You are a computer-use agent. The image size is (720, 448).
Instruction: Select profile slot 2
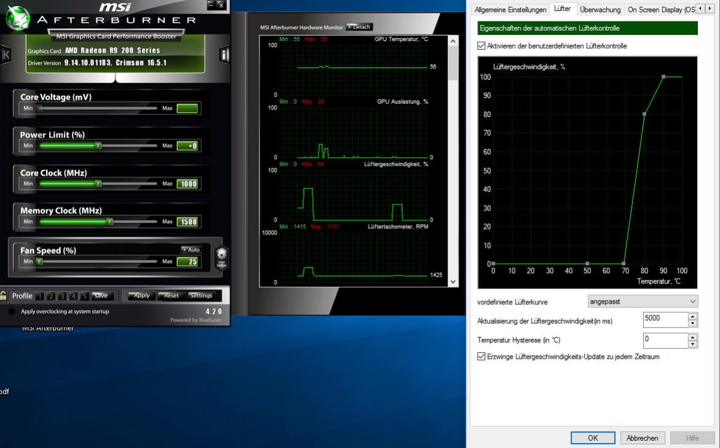(51, 296)
